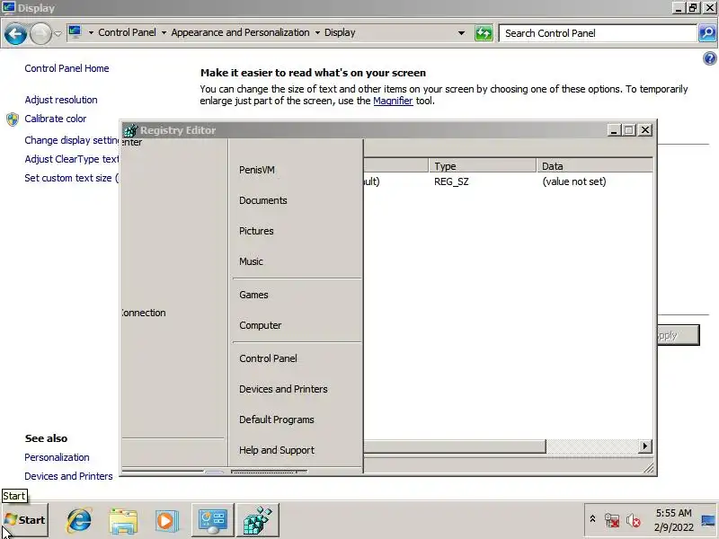Select the (value not set) data cell

(574, 181)
